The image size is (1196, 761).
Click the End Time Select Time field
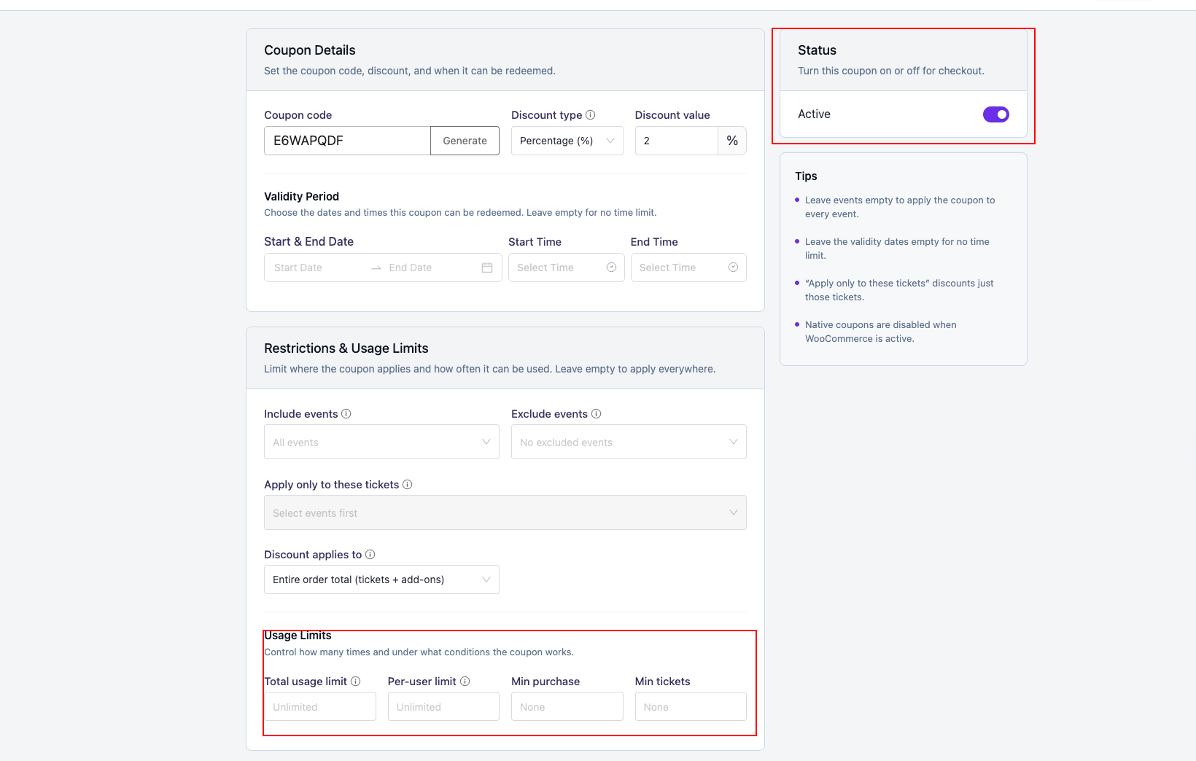point(688,268)
